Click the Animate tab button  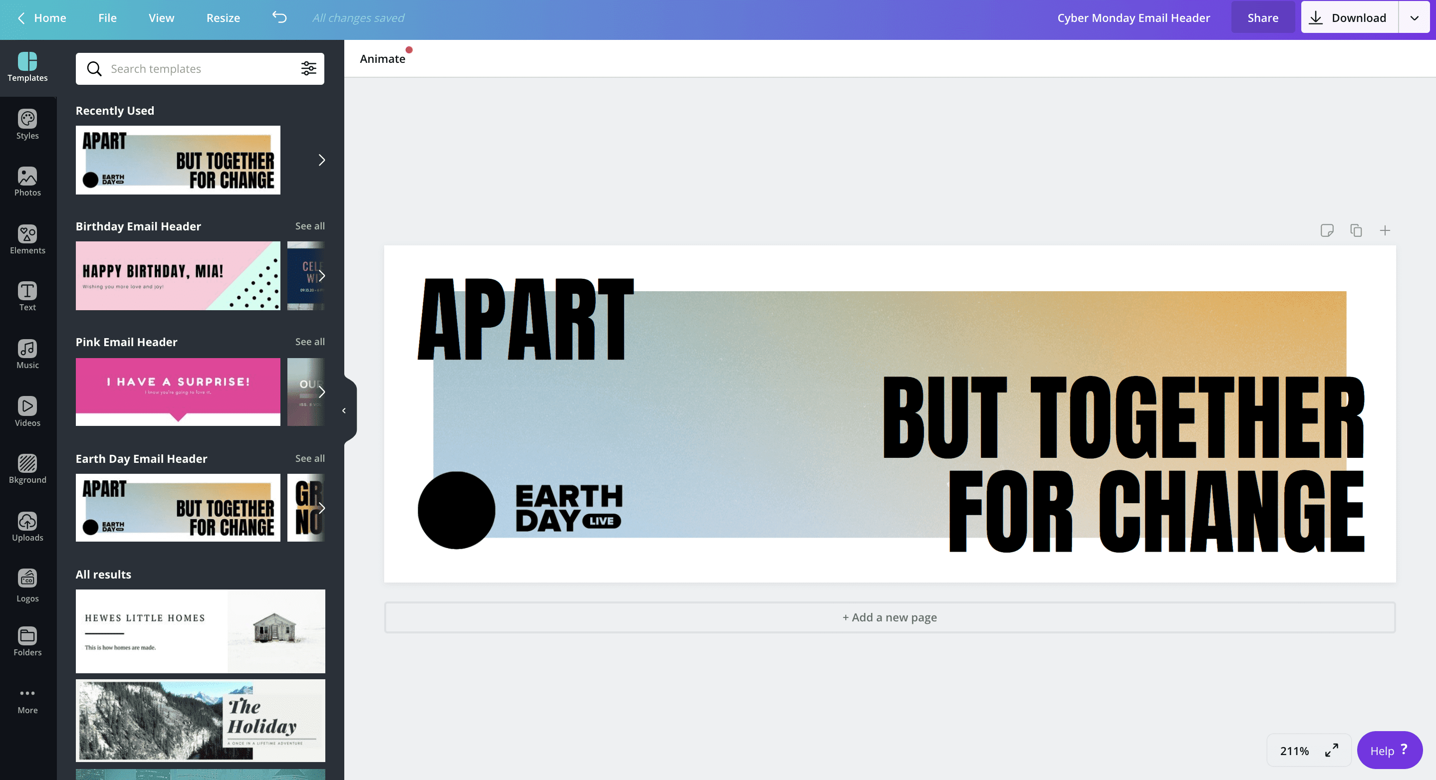coord(382,58)
